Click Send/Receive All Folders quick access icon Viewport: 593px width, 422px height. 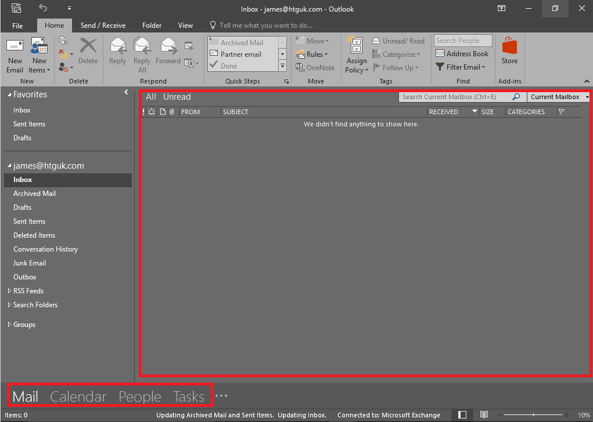pyautogui.click(x=16, y=8)
